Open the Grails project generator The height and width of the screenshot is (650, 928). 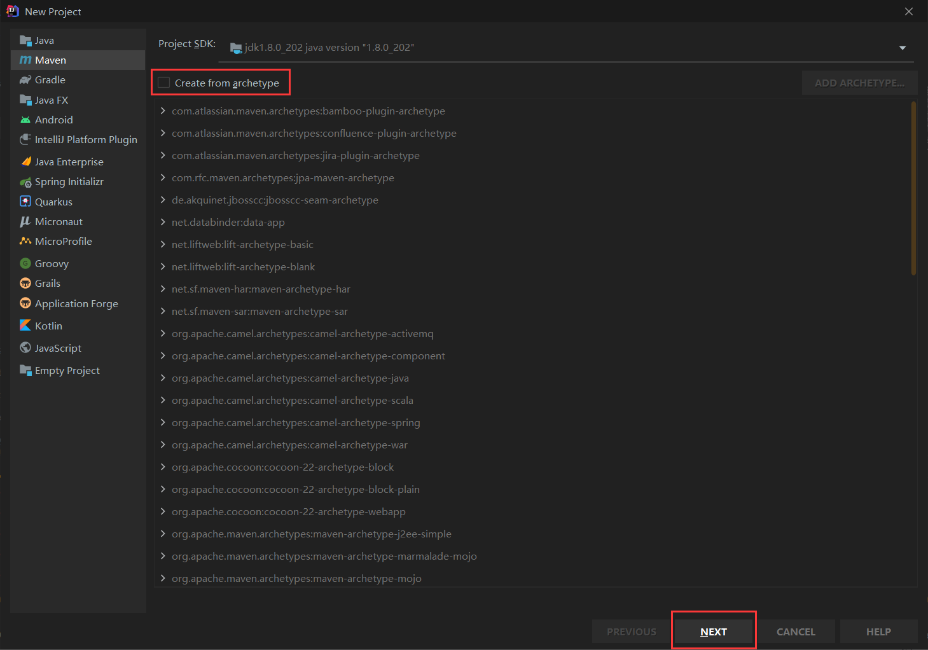(x=47, y=283)
